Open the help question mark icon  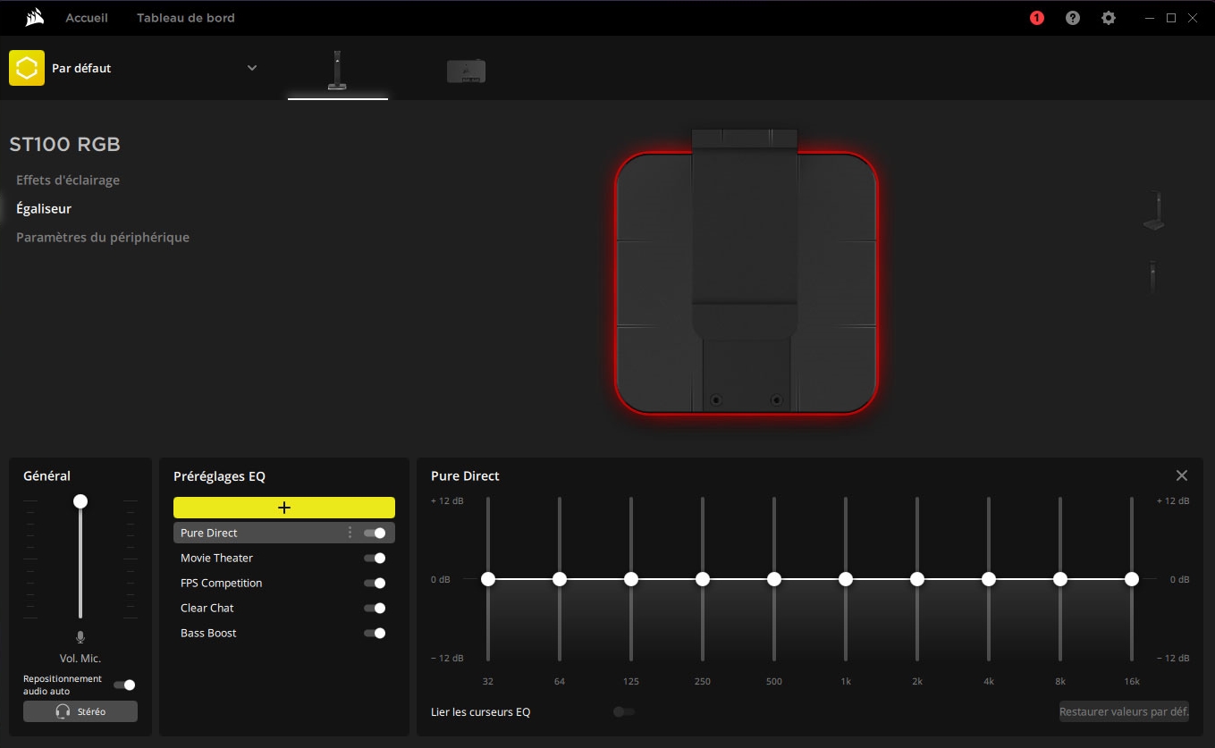pyautogui.click(x=1073, y=18)
